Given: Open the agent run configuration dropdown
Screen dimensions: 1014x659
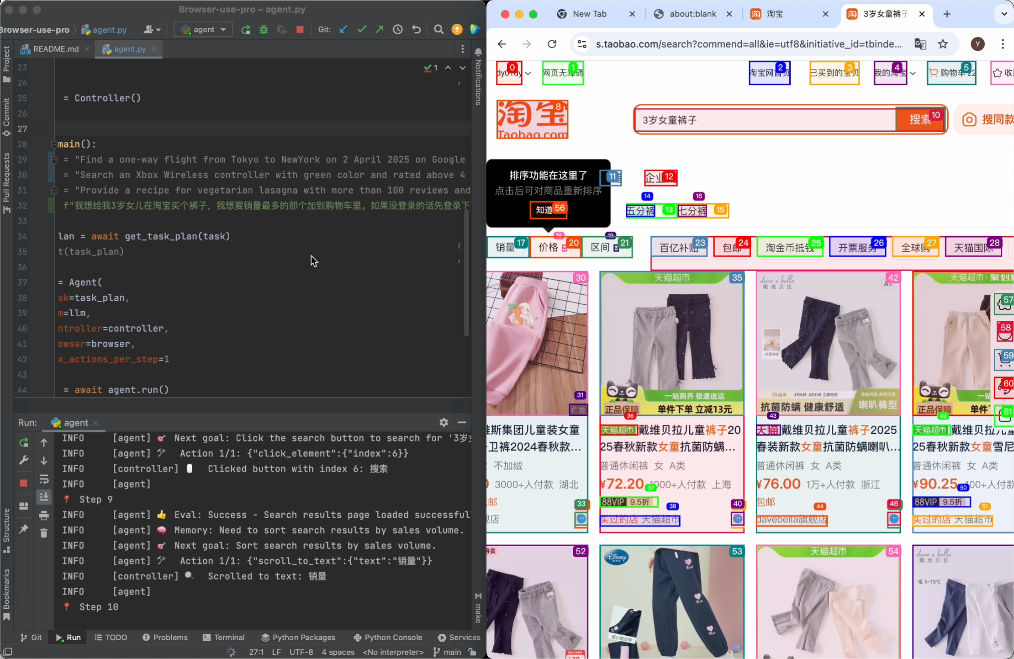Looking at the screenshot, I should click(x=203, y=29).
